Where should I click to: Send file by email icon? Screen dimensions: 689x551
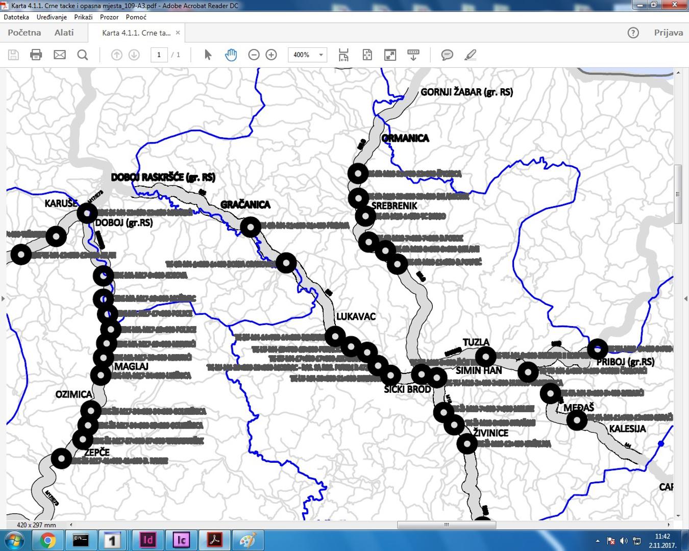click(60, 55)
